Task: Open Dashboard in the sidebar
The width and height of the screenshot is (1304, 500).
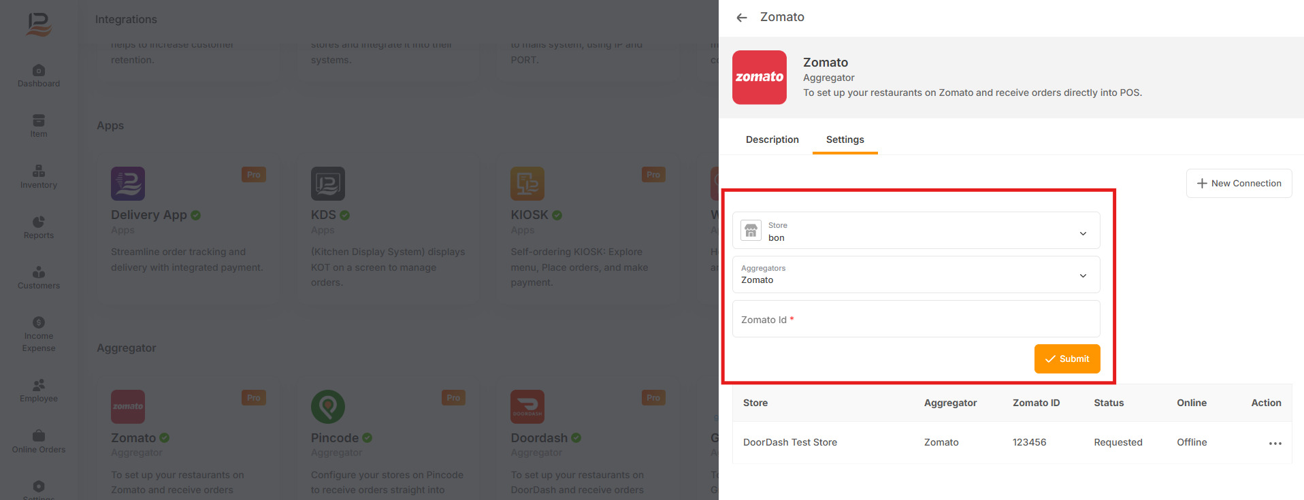Action: click(x=39, y=76)
